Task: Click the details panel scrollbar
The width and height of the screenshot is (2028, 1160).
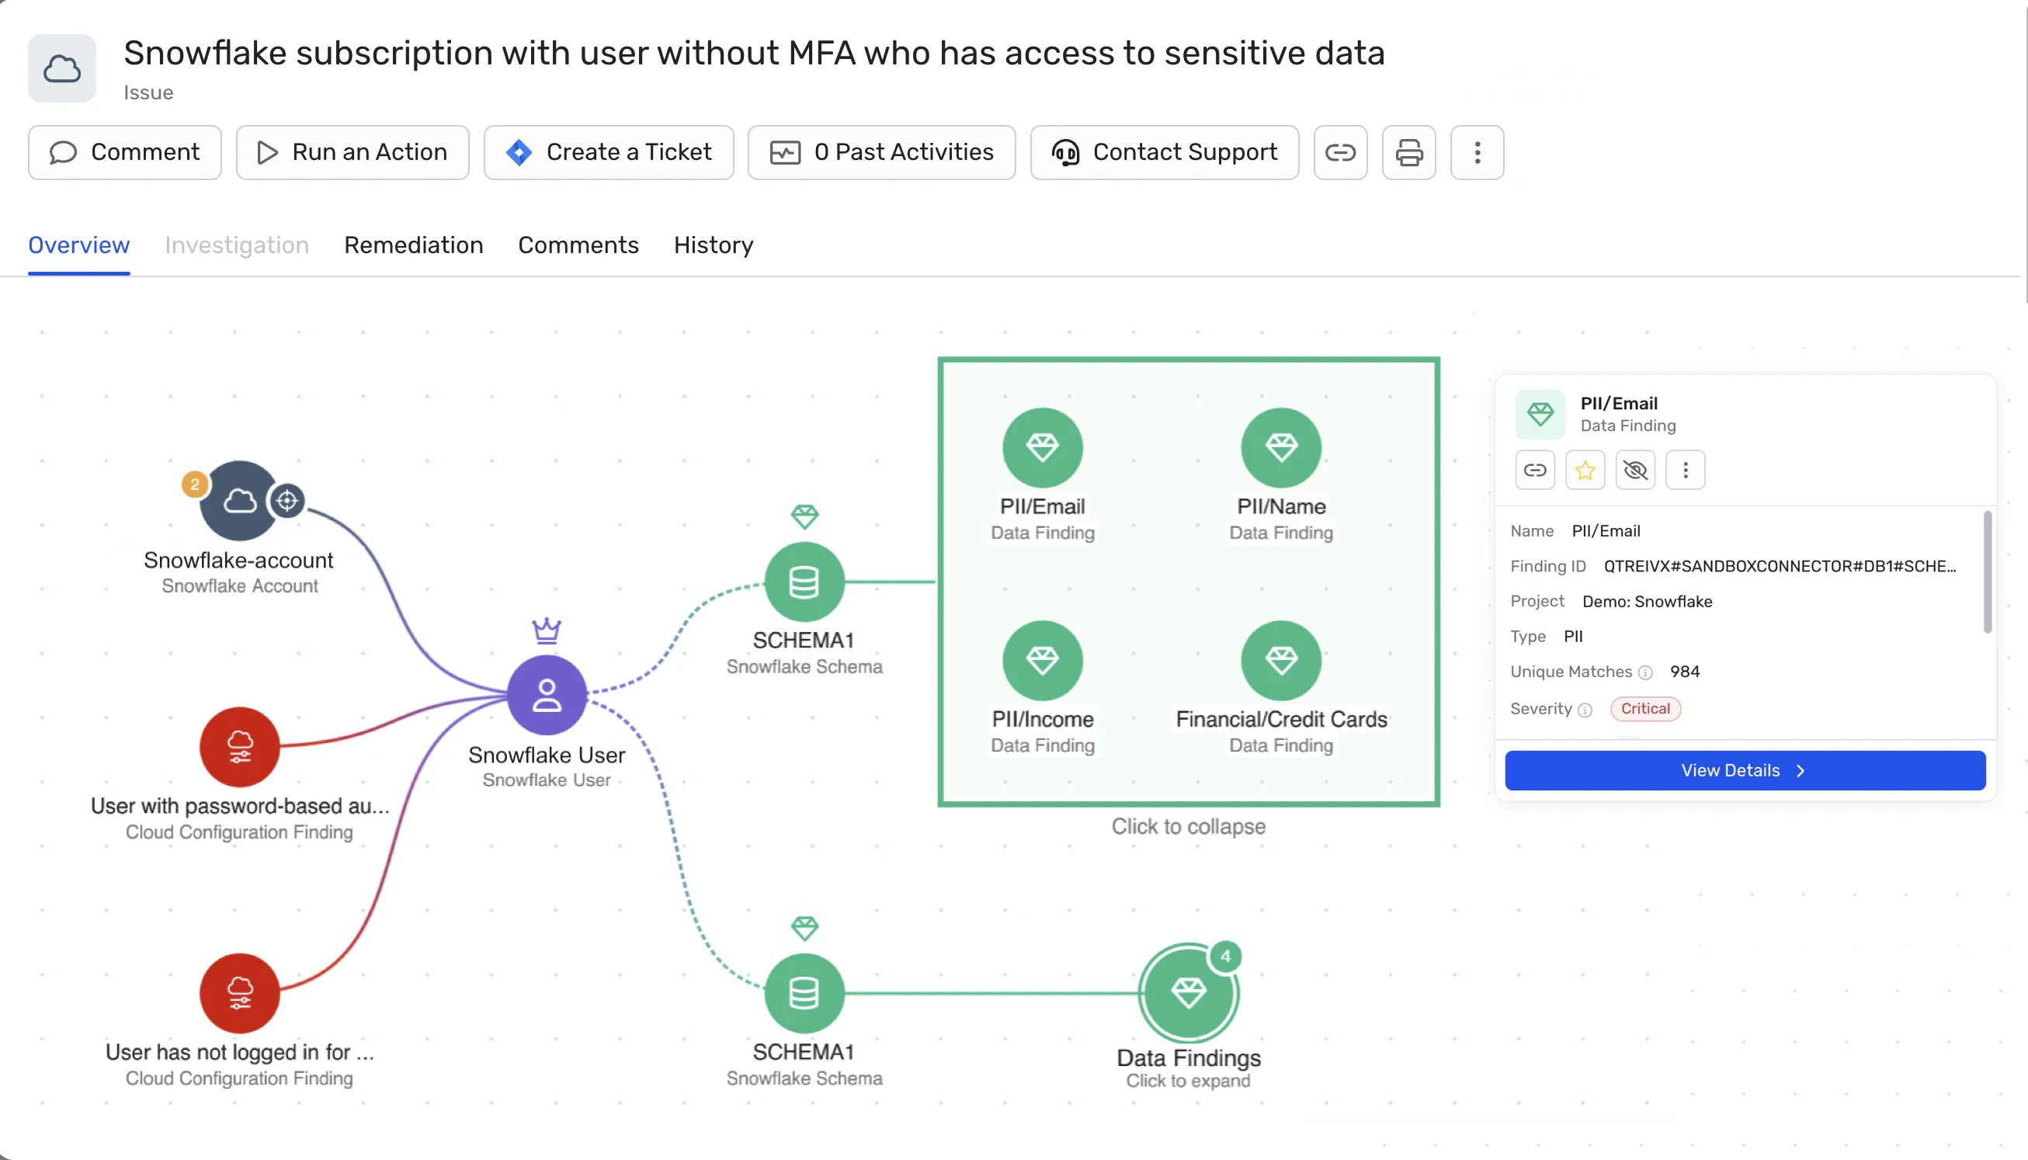Action: (x=1988, y=572)
